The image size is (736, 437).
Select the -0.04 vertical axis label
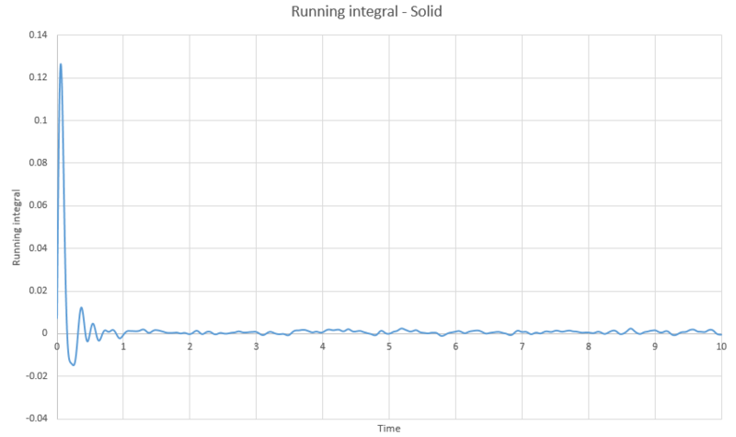point(36,418)
